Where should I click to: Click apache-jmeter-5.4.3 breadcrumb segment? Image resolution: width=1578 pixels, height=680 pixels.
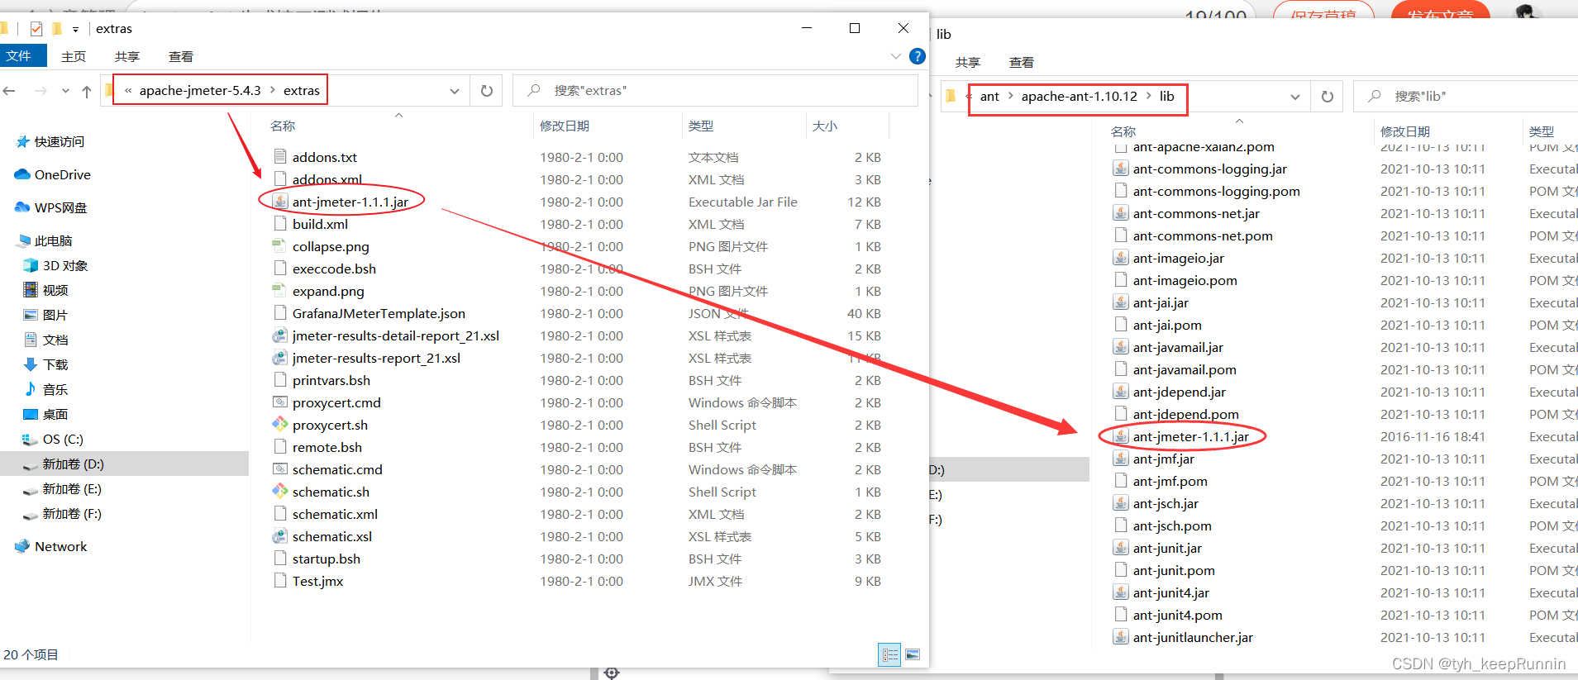200,90
